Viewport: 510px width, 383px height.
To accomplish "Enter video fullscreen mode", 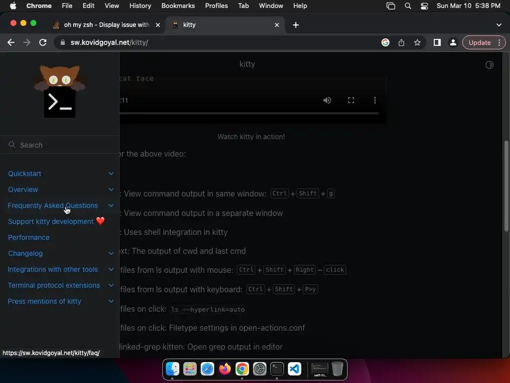I will tap(351, 100).
